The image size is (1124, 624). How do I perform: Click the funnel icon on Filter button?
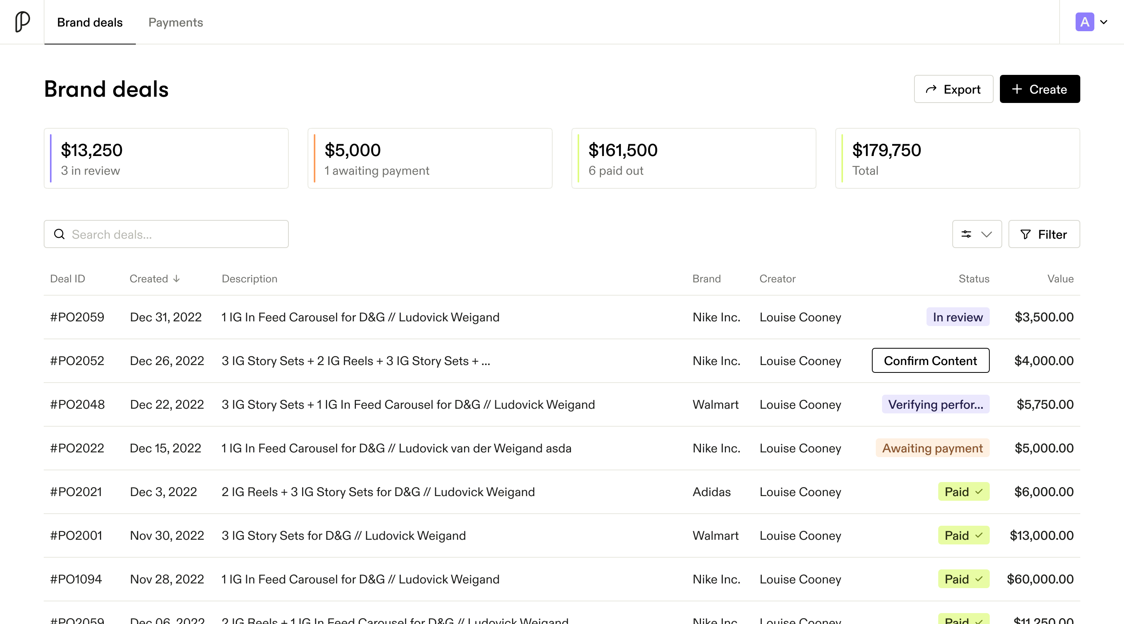click(1025, 234)
